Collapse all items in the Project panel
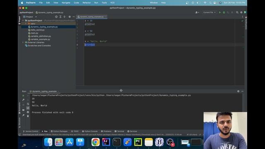The image size is (265, 149). pyautogui.click(x=65, y=17)
